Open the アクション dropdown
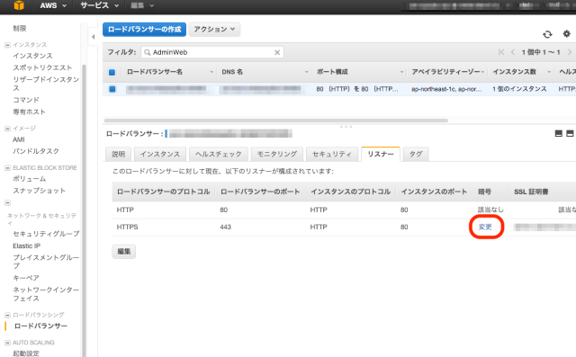The image size is (576, 357). click(x=214, y=30)
